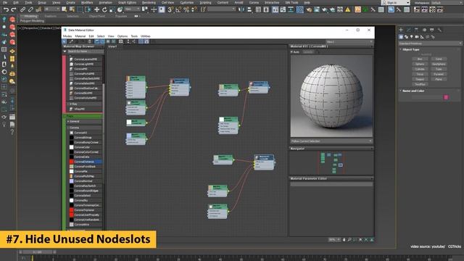This screenshot has width=464, height=261.
Task: Click the Cylinder primitive button
Action: [x=420, y=69]
